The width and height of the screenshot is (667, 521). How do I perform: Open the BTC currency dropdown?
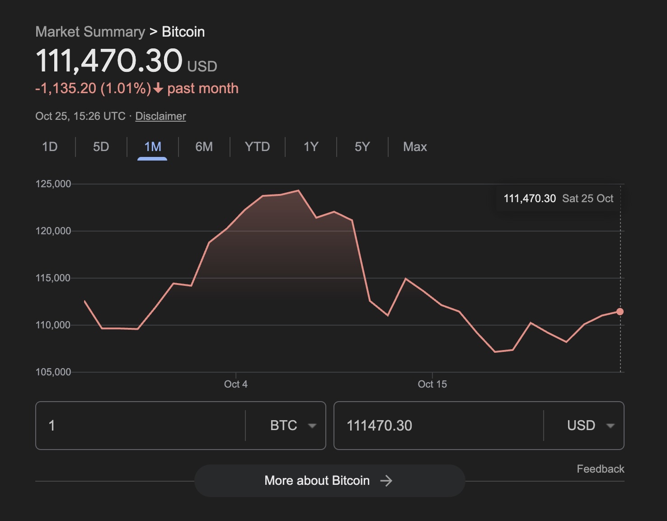292,426
